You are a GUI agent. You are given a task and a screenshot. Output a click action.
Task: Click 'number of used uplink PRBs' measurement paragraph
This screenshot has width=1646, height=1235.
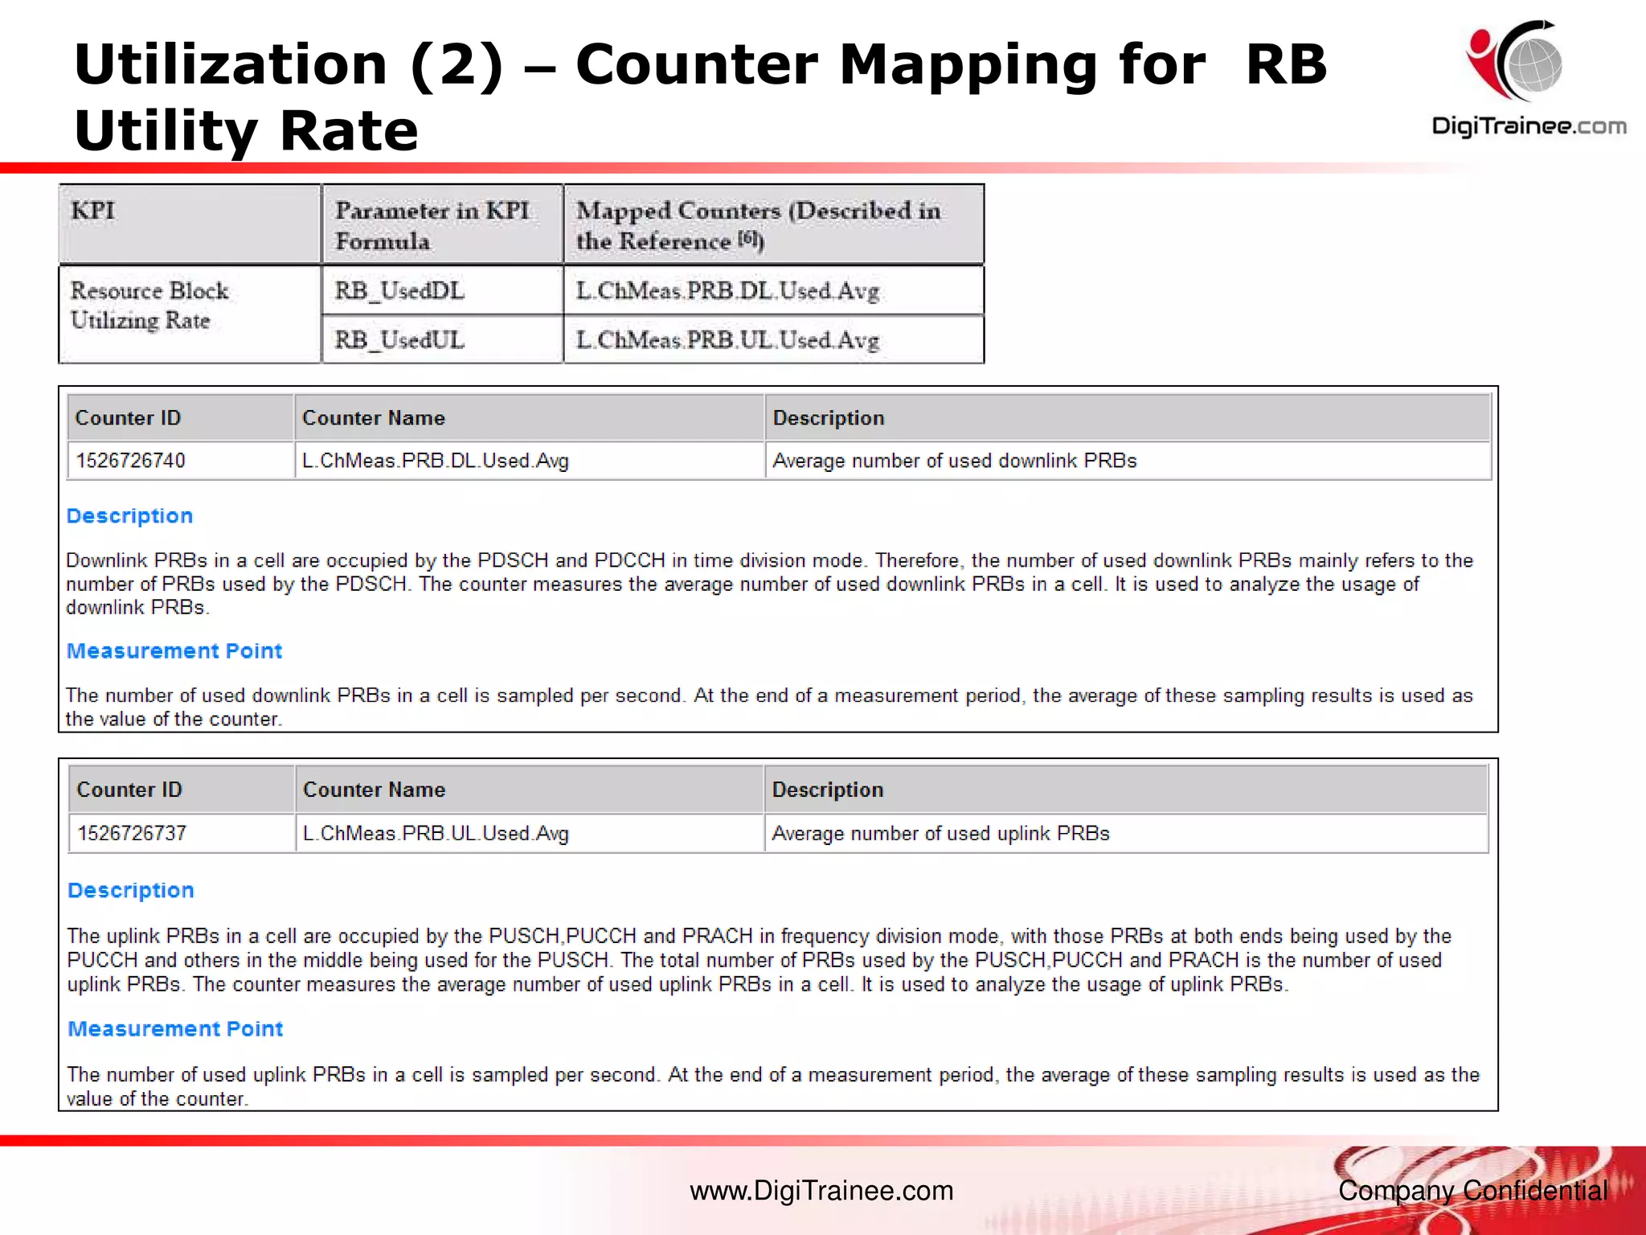click(x=773, y=1086)
